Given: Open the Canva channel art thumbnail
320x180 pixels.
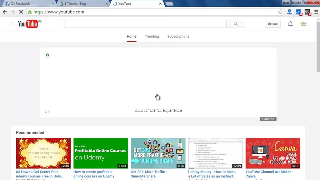Looking at the screenshot, I should point(273,153).
